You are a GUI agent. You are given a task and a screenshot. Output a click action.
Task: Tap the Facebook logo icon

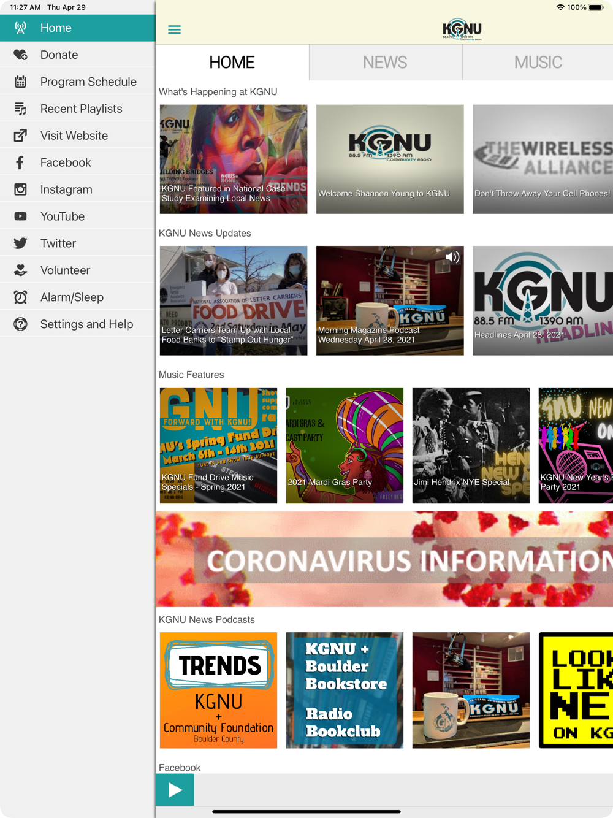(x=20, y=163)
